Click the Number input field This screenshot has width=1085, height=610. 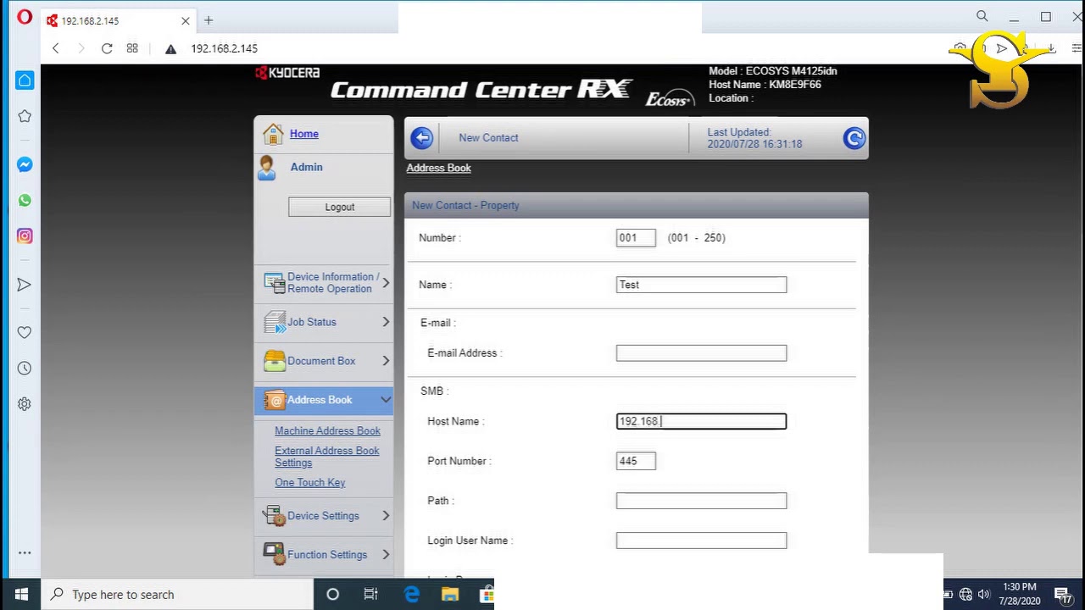pos(636,238)
